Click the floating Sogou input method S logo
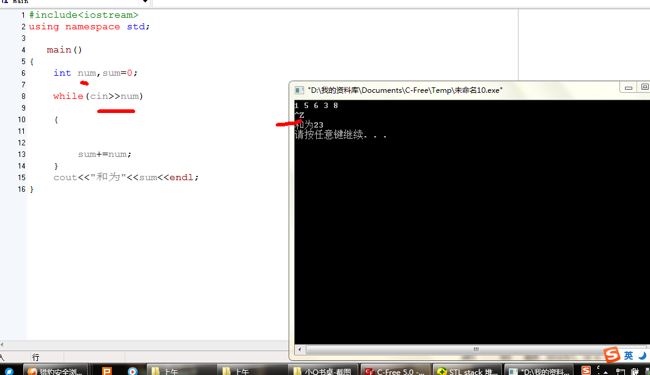The height and width of the screenshot is (375, 650). 612,355
